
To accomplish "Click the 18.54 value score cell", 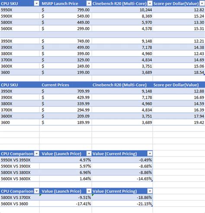I will pos(179,72).
